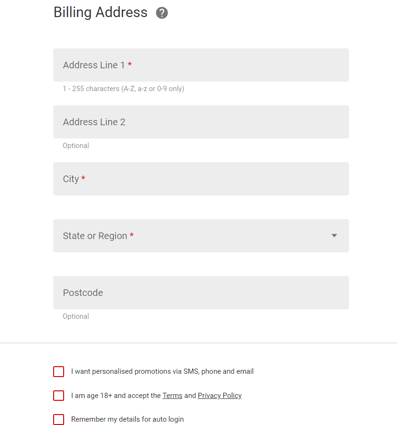Screen dimensions: 397x425
Task: Select the Billing Address heading text
Action: 100,12
